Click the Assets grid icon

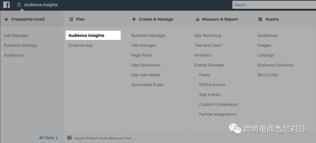(x=260, y=19)
